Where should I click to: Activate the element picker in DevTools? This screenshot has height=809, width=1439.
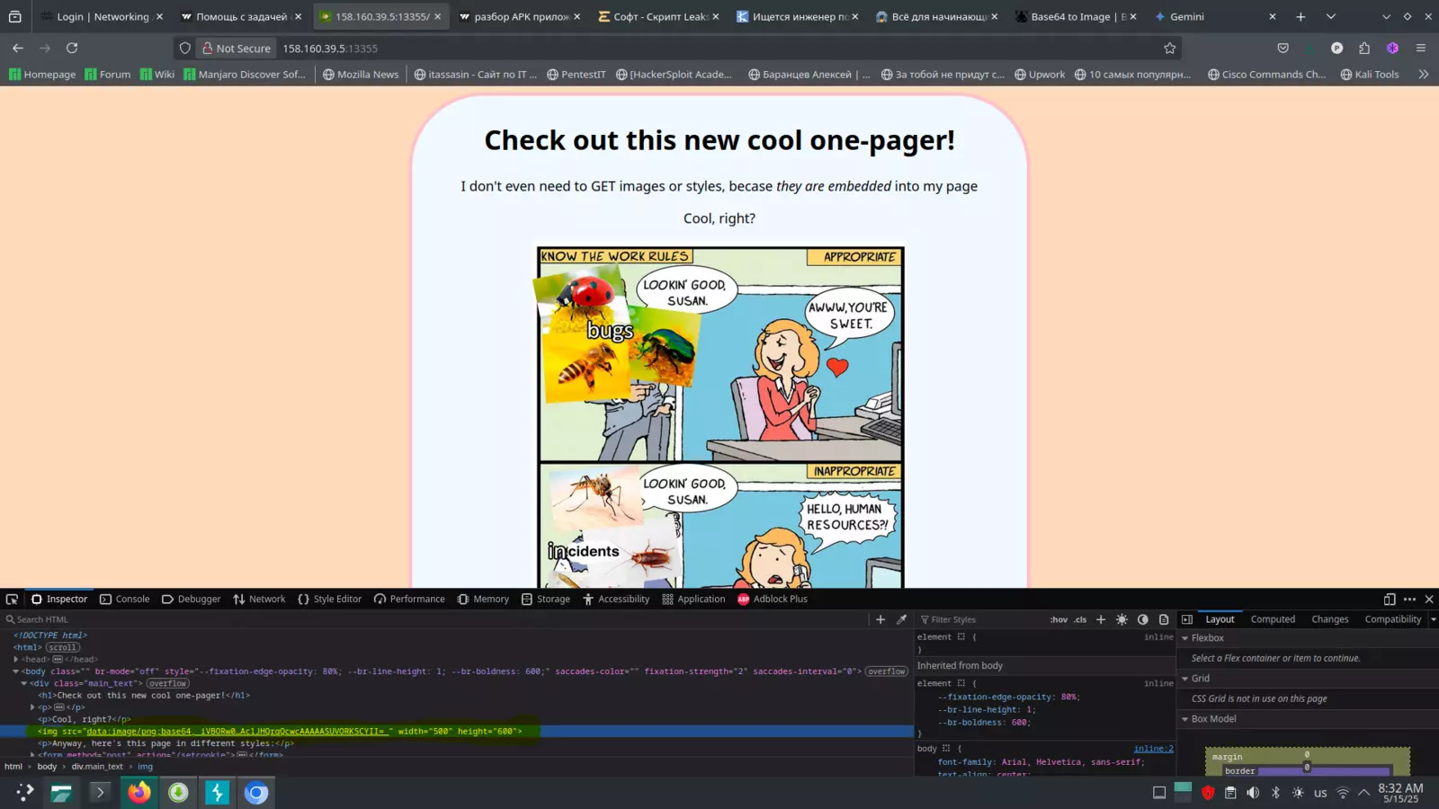(12, 600)
